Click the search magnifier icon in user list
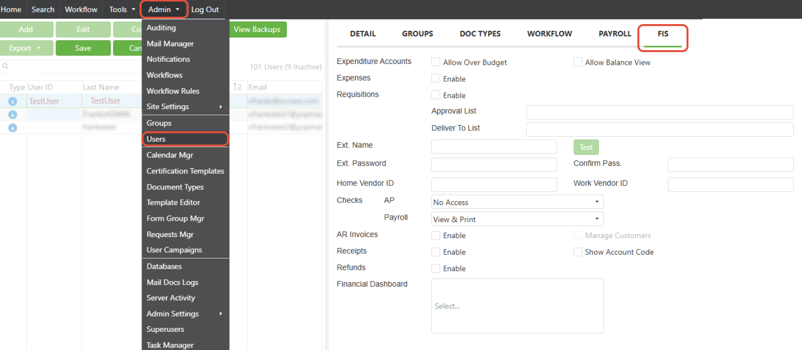 (5, 66)
